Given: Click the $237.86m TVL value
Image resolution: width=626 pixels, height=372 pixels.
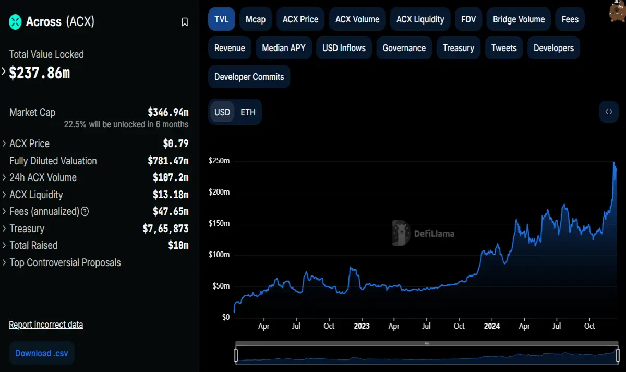Looking at the screenshot, I should pyautogui.click(x=40, y=73).
